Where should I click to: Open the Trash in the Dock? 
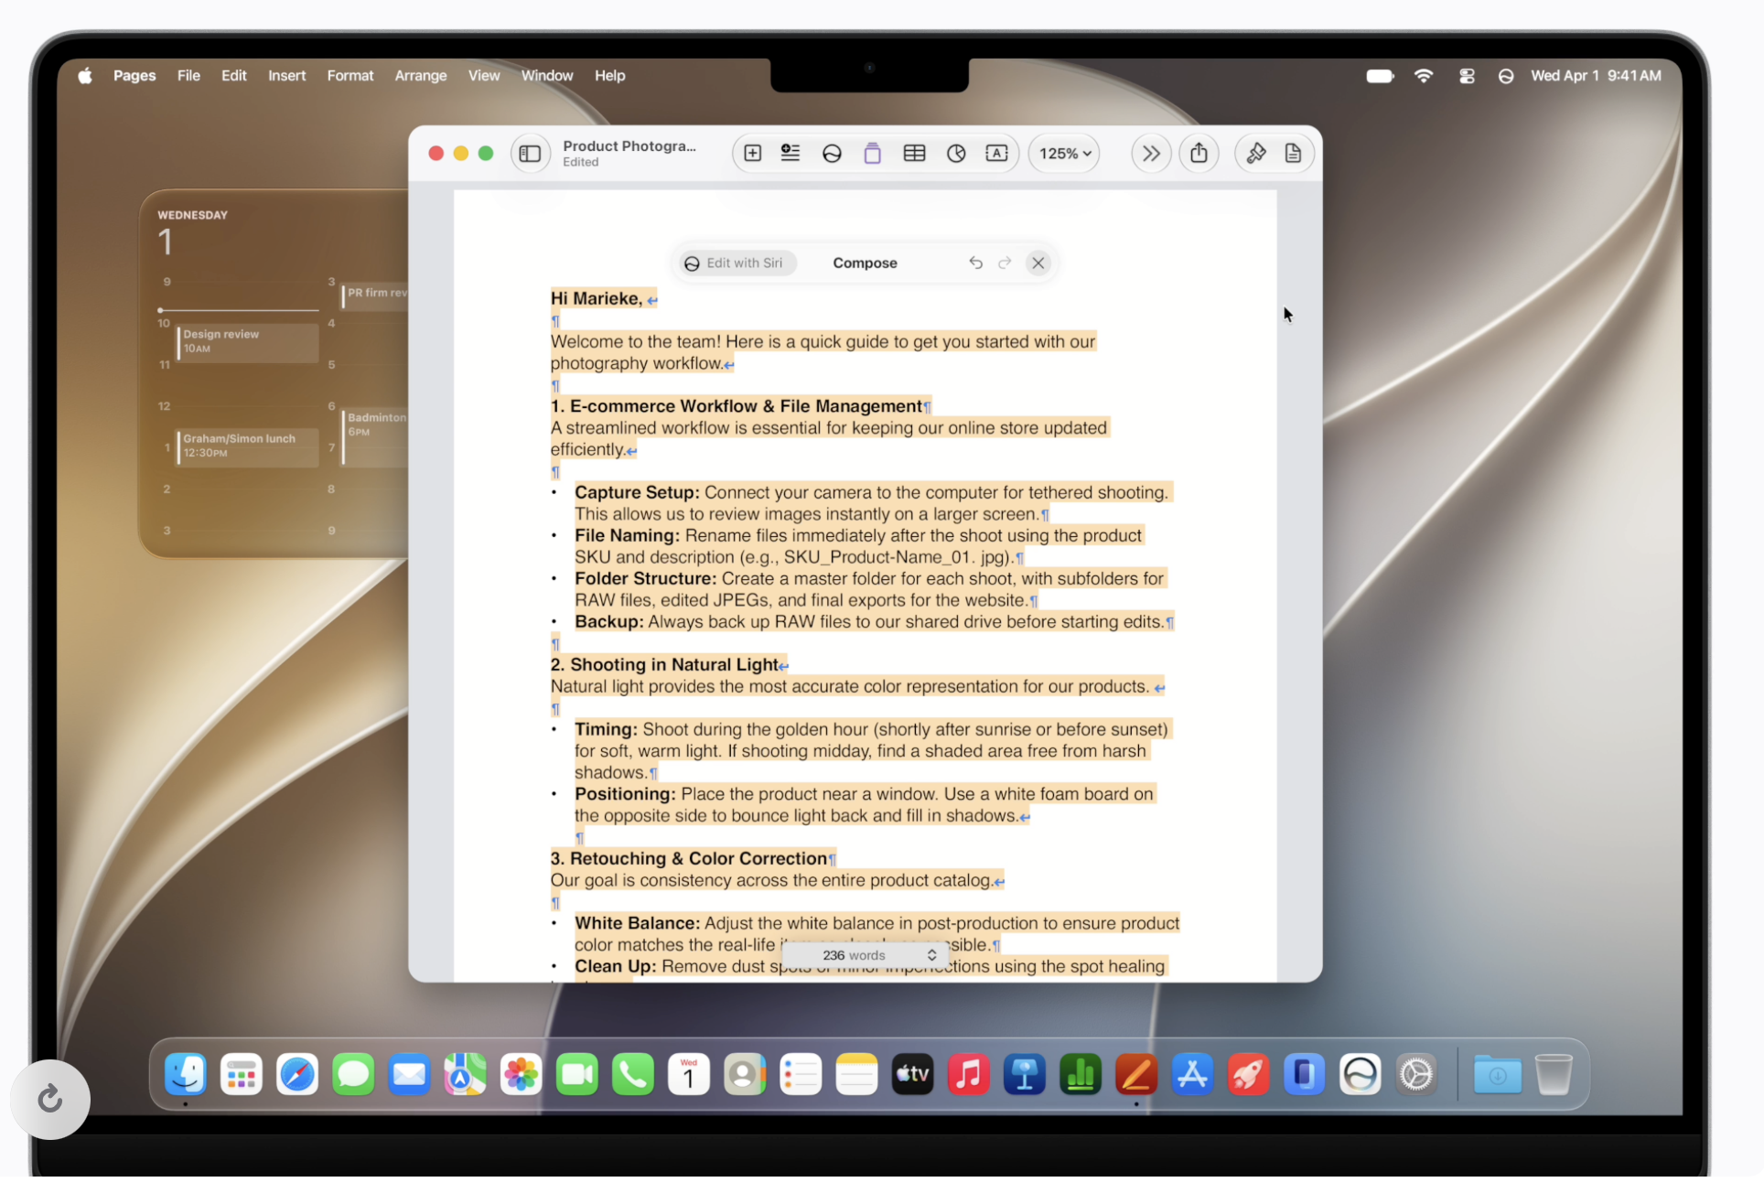coord(1554,1074)
